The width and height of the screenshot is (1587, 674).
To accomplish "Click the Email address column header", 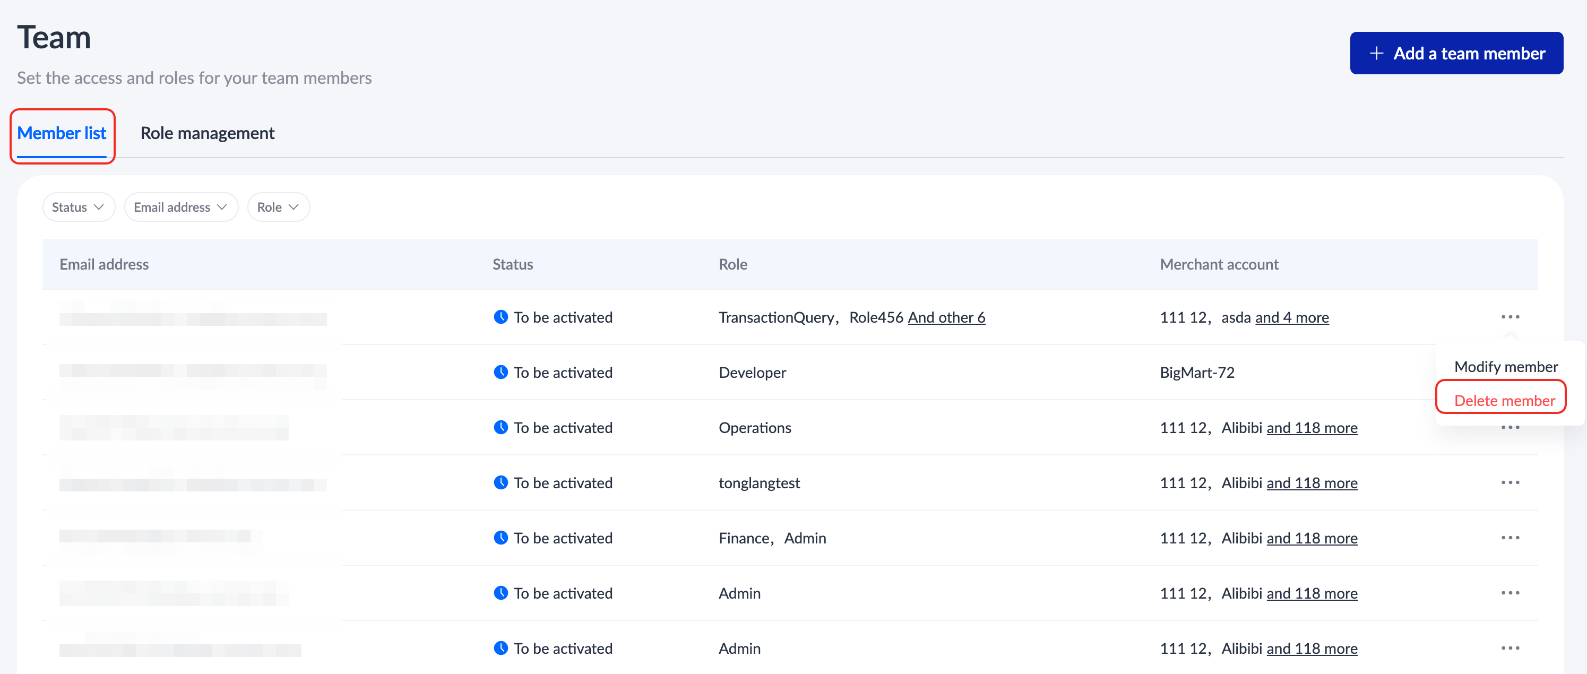I will 104,264.
